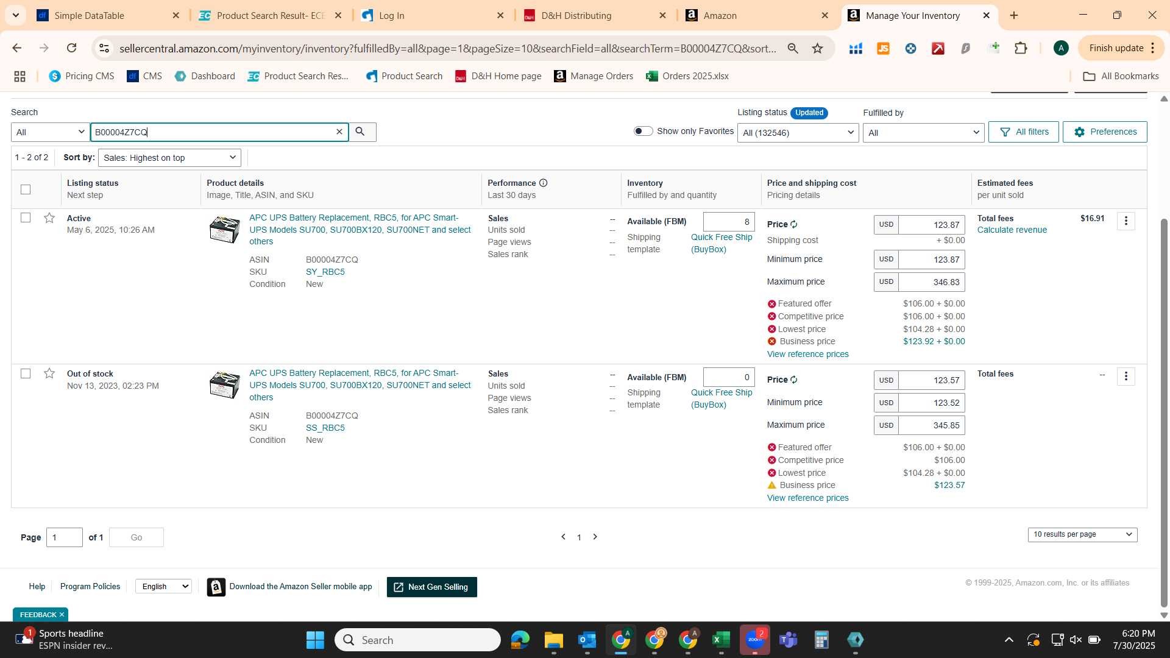Click View reference prices for SS_RBC5
Screen dimensions: 1170x658
click(x=807, y=498)
